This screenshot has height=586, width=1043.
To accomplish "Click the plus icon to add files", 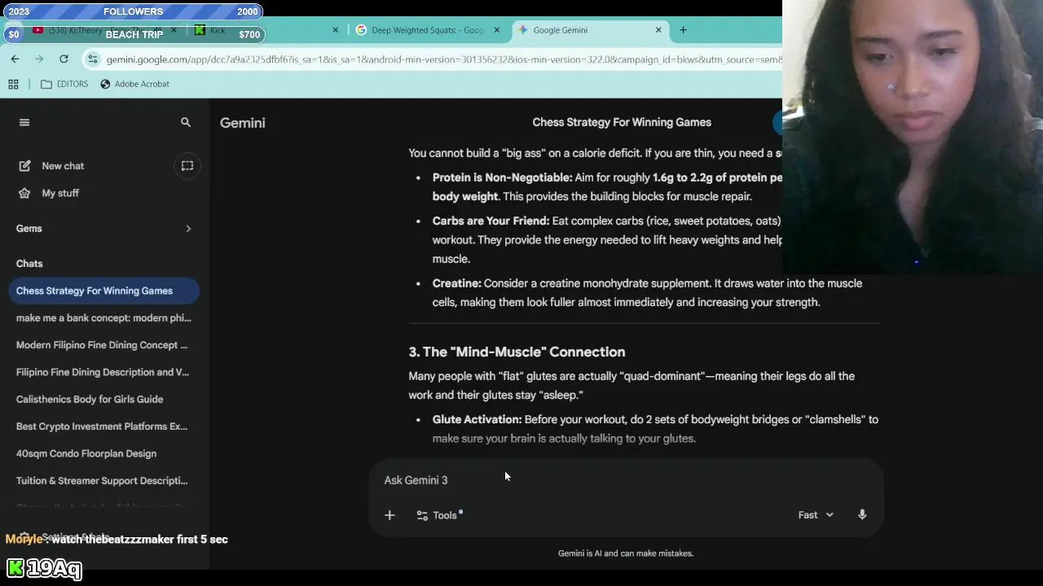I will tap(389, 515).
